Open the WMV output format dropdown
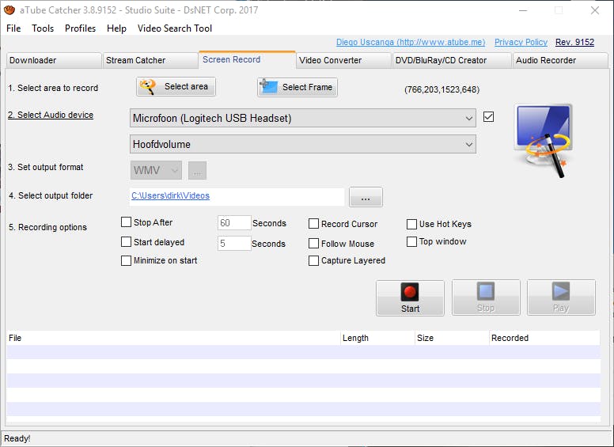The height and width of the screenshot is (447, 614). 156,170
